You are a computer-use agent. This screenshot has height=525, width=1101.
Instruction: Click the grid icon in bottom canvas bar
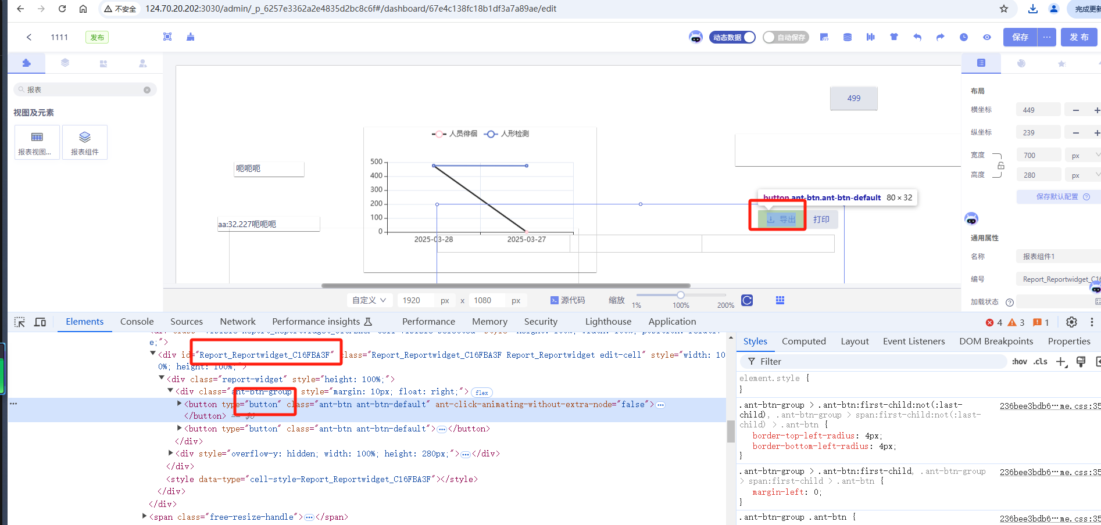tap(780, 300)
